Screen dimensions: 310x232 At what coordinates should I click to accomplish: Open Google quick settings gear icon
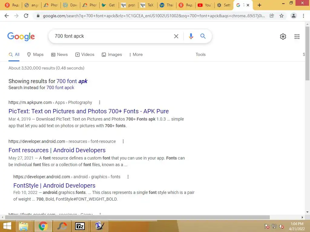283,37
